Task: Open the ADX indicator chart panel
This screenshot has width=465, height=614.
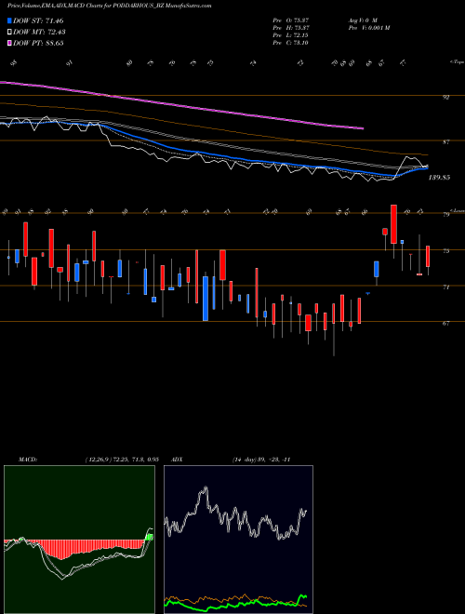Action: pyautogui.click(x=238, y=540)
